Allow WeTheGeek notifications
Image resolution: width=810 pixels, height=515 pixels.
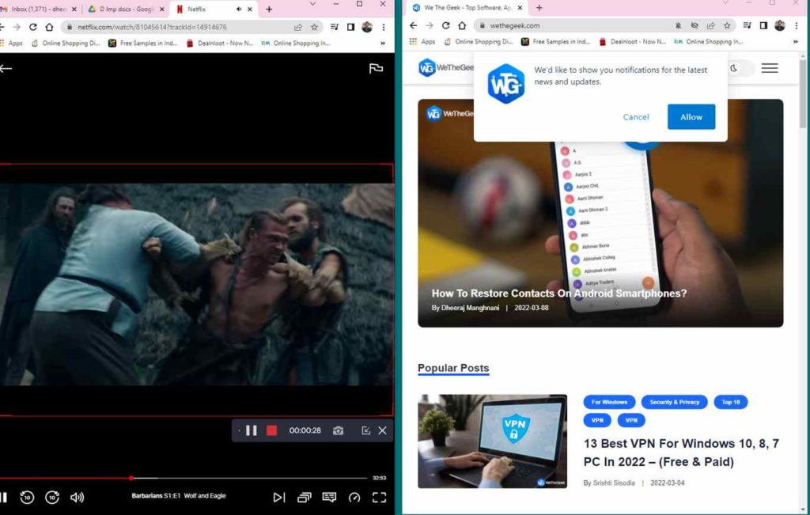[691, 117]
